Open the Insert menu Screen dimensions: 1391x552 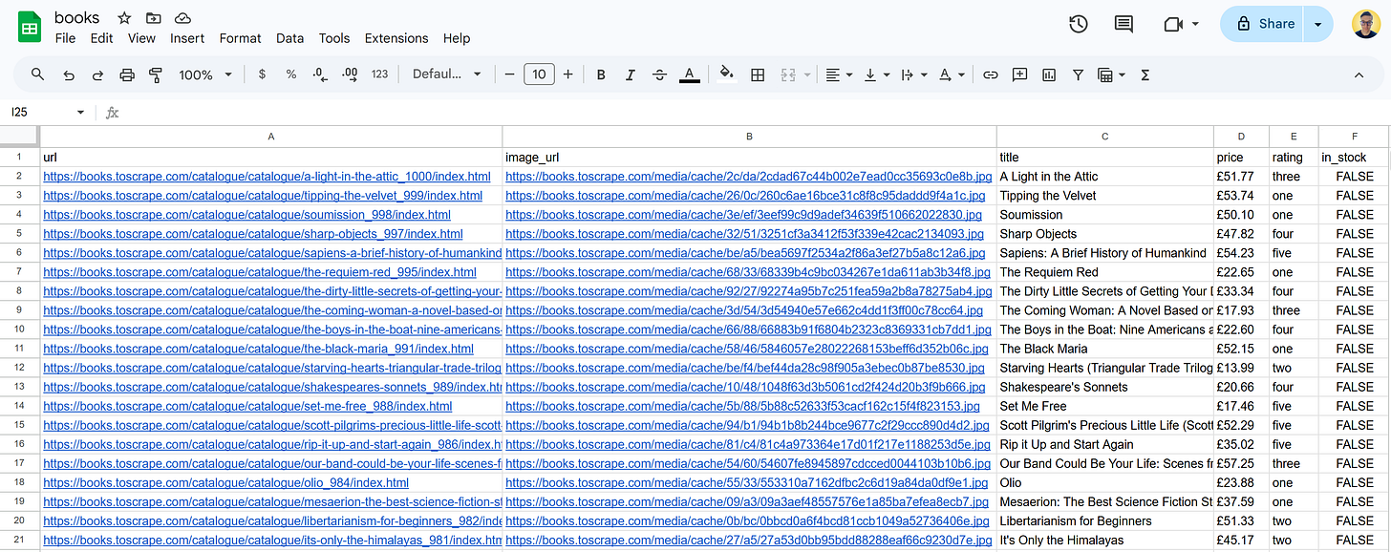[187, 38]
